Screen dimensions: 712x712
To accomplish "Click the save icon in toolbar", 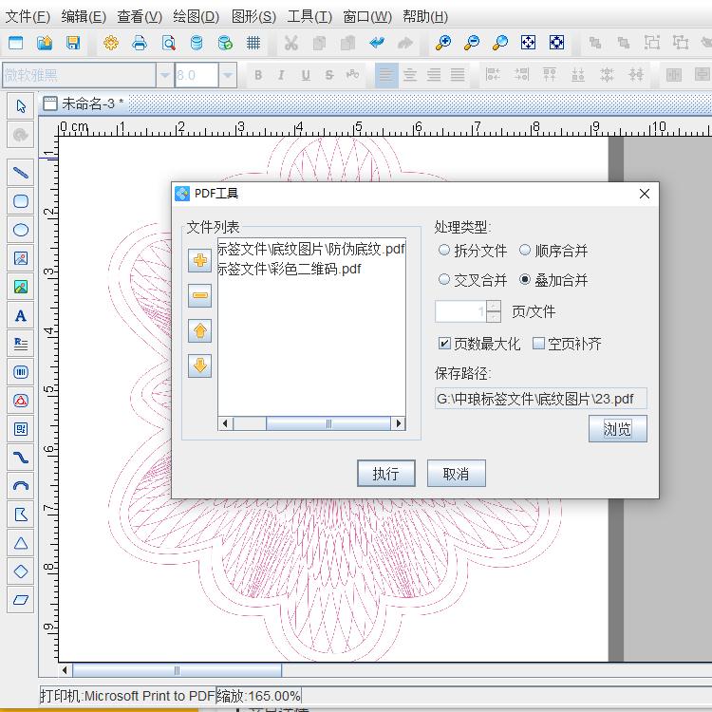I will tap(73, 43).
